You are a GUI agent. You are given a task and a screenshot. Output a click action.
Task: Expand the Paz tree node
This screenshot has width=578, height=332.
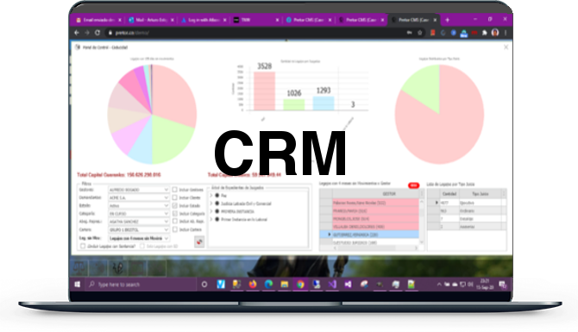[x=211, y=196]
